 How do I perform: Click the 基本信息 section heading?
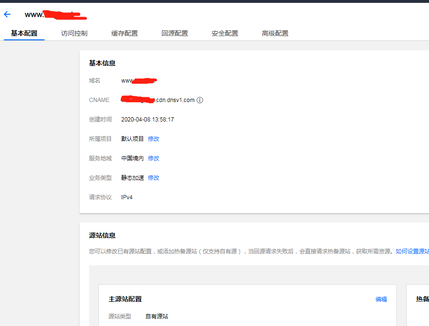[102, 63]
